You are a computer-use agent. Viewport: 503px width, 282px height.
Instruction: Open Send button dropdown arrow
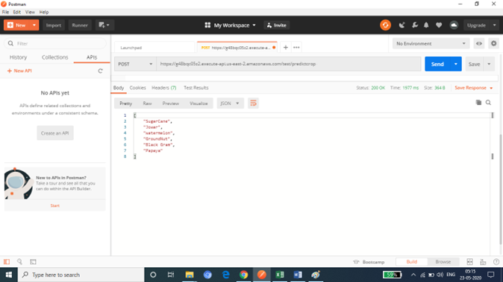(455, 64)
